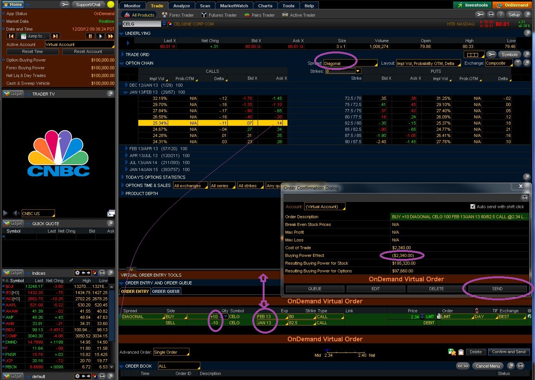Click the Edit button in confirmation dialog
Screen dimensions: 535x380
(x=376, y=289)
